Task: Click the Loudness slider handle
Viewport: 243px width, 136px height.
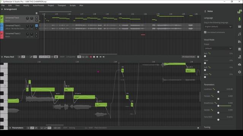Action: pos(218,92)
